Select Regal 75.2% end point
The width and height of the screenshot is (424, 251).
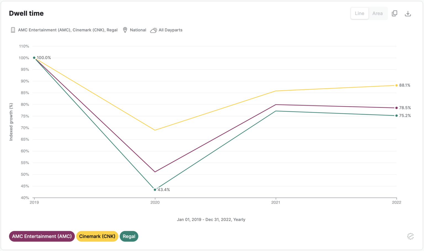(x=396, y=116)
